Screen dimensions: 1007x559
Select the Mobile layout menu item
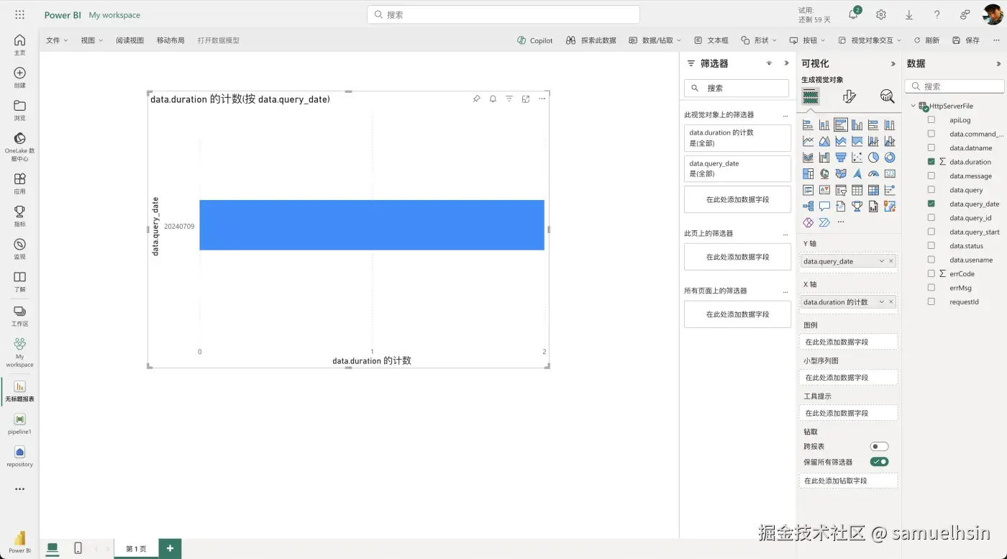tap(170, 40)
